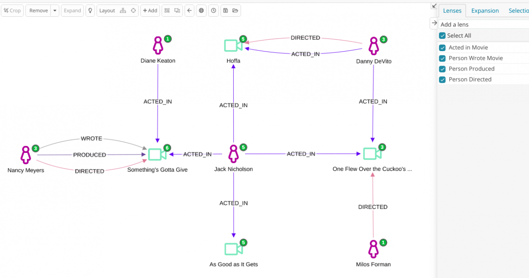The width and height of the screenshot is (529, 278).
Task: Click the green badge 5 on Jack Nicholson
Action: (x=243, y=148)
